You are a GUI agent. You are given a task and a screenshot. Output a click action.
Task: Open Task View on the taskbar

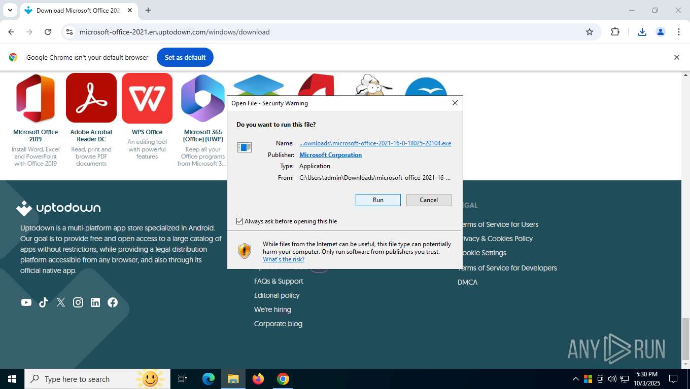pyautogui.click(x=183, y=379)
